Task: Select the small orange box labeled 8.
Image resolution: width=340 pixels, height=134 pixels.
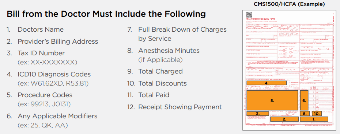Action: pos(304,114)
